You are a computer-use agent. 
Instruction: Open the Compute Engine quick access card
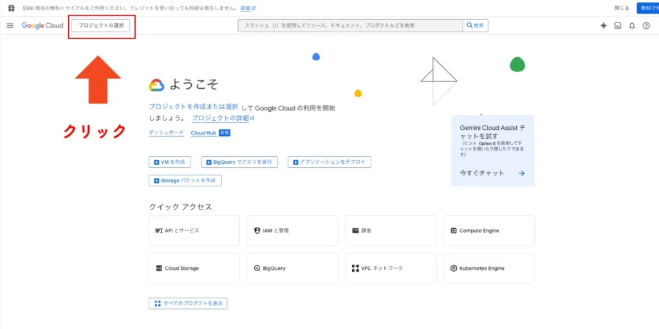coord(488,231)
